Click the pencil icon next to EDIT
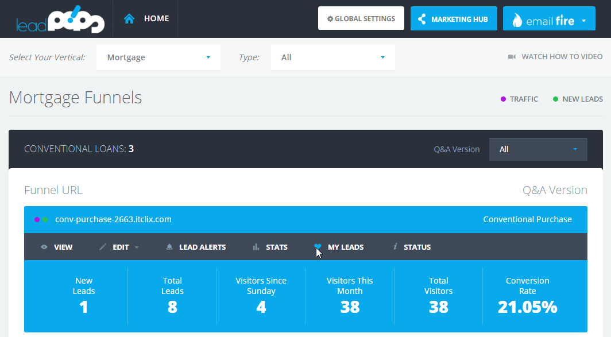The image size is (611, 337). click(102, 247)
